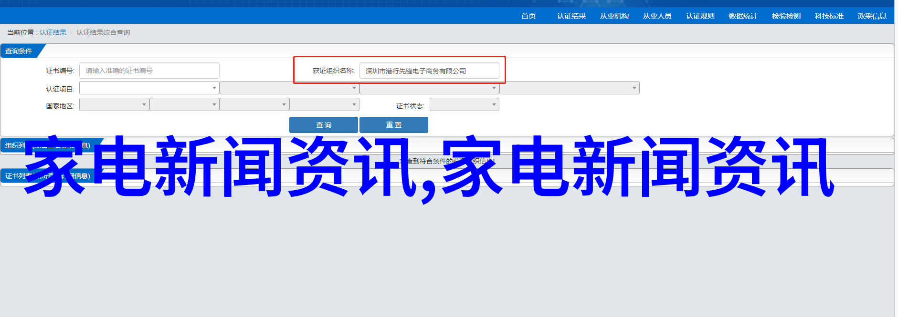Expand the first 认证项目 dropdown
This screenshot has height=317, width=898.
[x=149, y=88]
